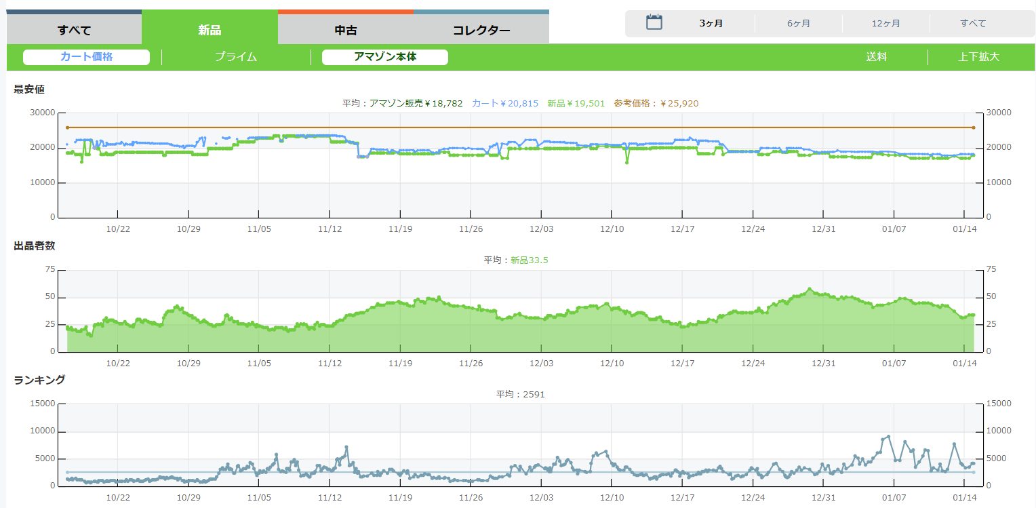This screenshot has height=508, width=1036.
Task: Click the brown reference price line start point
Action: click(x=67, y=128)
